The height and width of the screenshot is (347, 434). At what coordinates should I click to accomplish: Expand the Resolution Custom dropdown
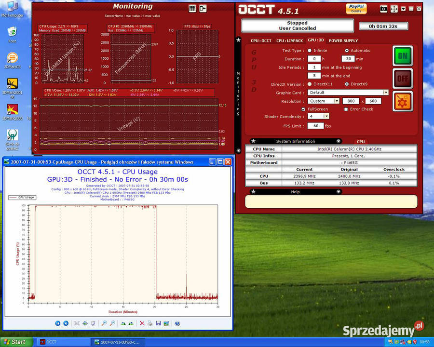337,101
